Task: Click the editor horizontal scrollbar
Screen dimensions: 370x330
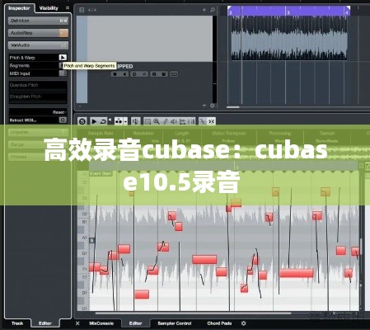Action: pos(193,313)
